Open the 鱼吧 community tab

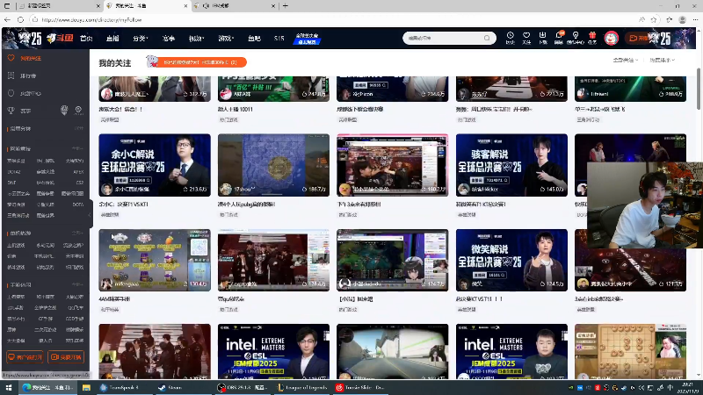click(254, 39)
